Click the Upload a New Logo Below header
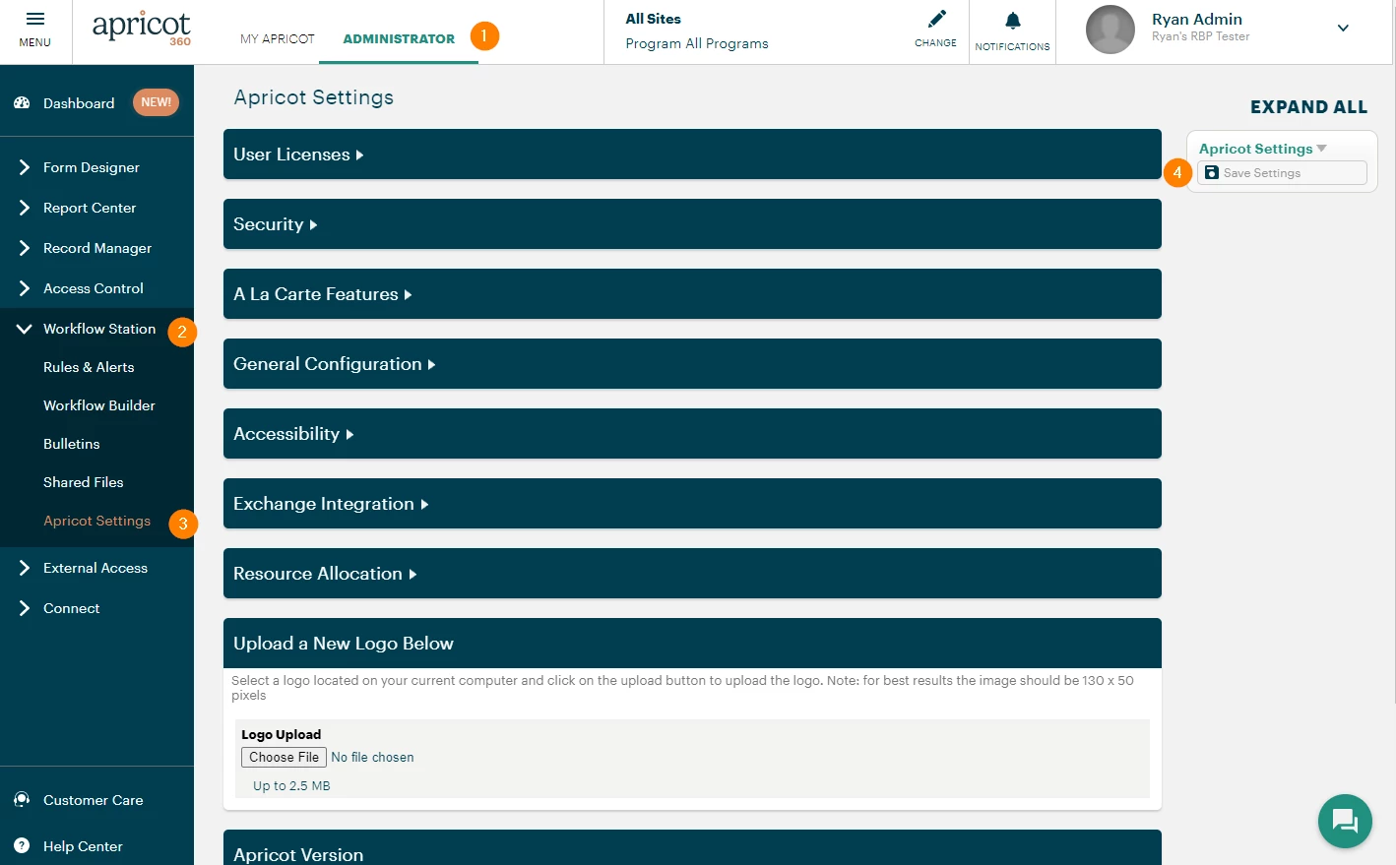 click(x=692, y=644)
